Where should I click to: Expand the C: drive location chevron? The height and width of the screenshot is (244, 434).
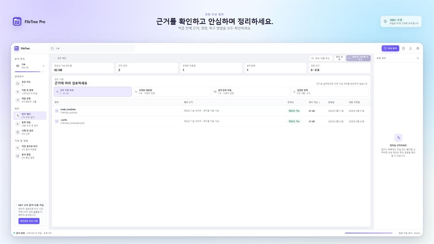[43, 66]
